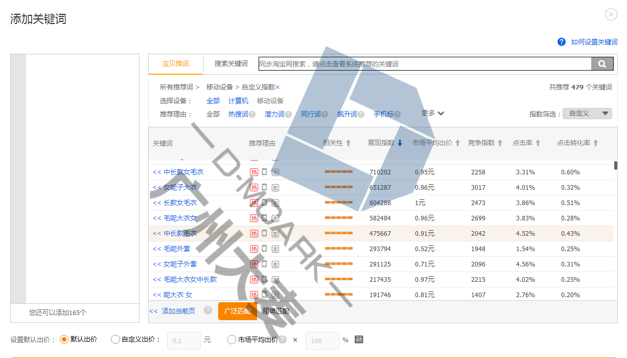Click the magnifier search button
The image size is (627, 358).
(602, 64)
